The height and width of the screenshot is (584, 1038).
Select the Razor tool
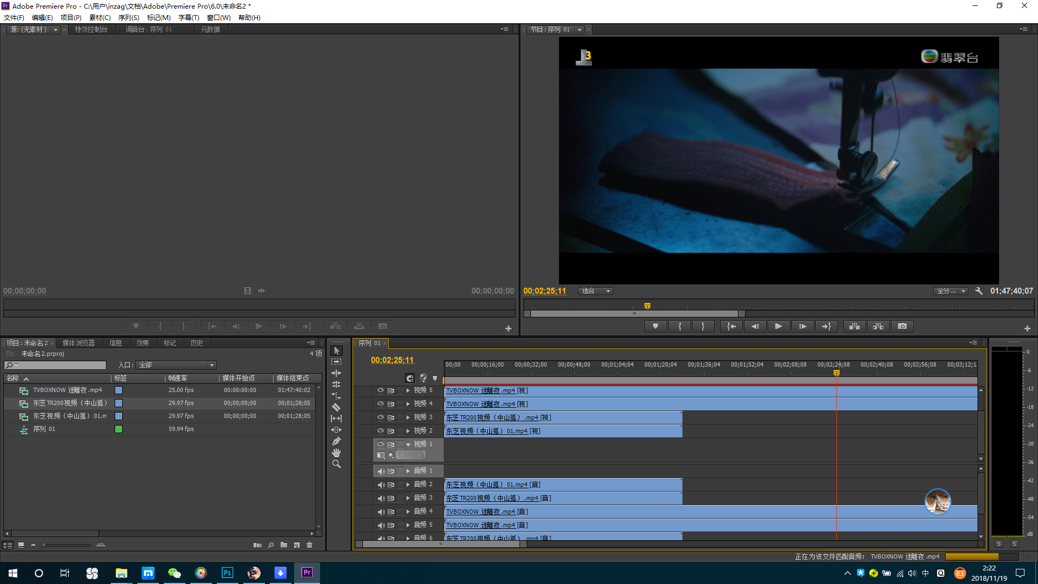point(336,407)
